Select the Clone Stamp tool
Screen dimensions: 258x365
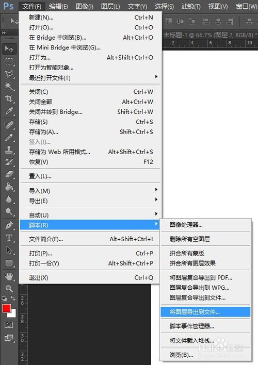[x=9, y=150]
